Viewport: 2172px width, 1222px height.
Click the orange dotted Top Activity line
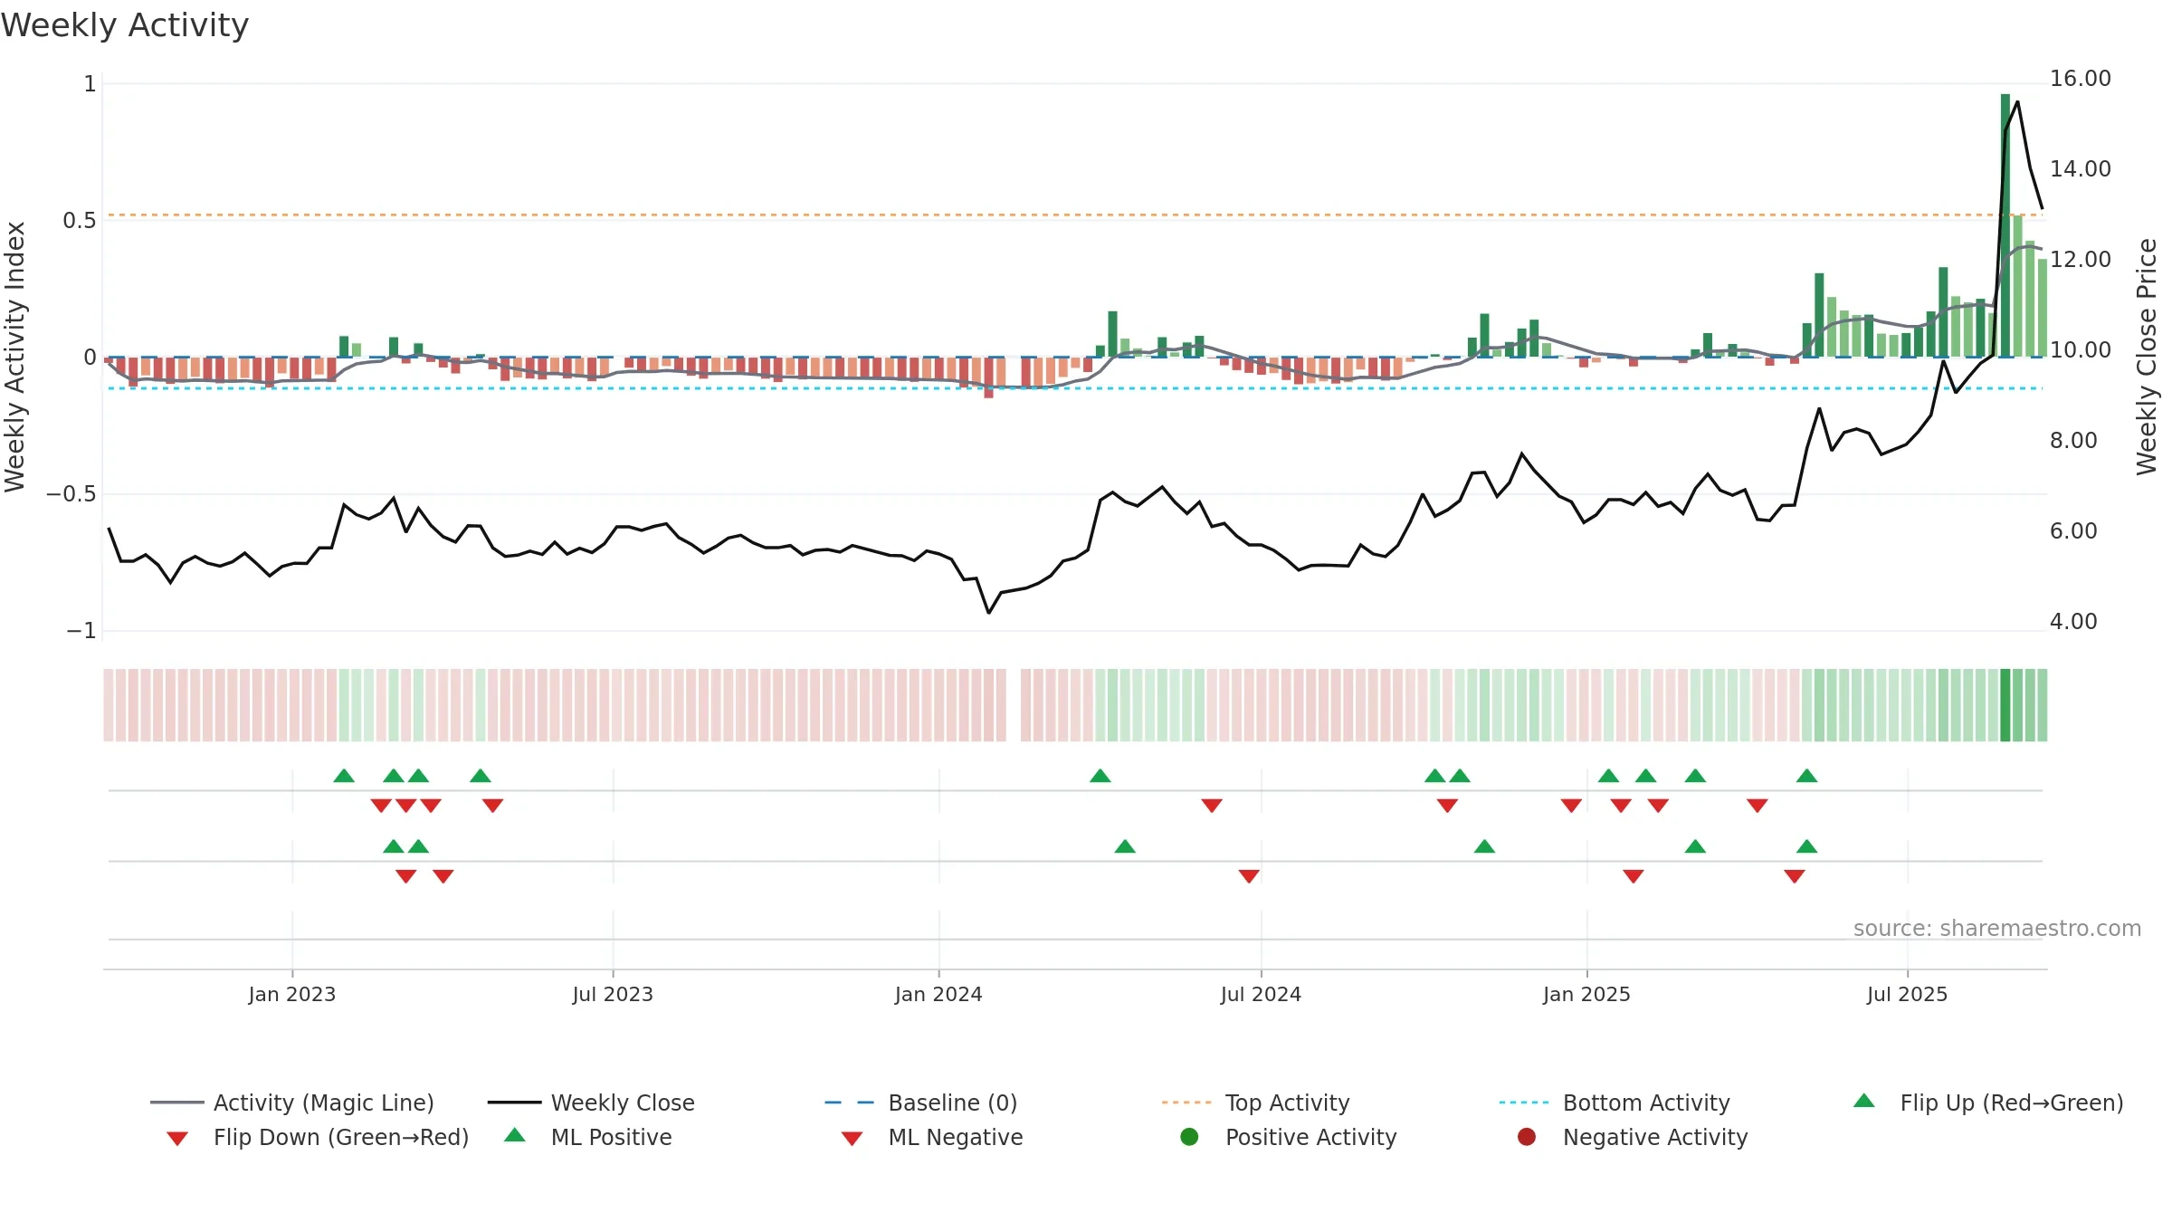[x=1075, y=215]
